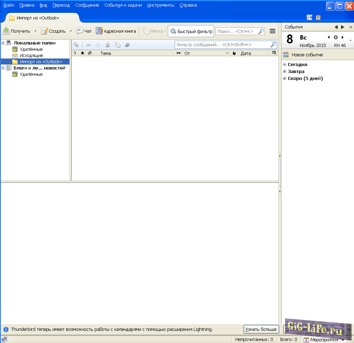Viewport: 354px width, 343px height.
Task: Toggle the pin to keep filters applied
Action: (76, 45)
